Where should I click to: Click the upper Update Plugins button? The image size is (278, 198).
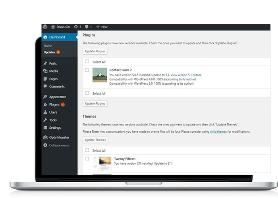(95, 51)
